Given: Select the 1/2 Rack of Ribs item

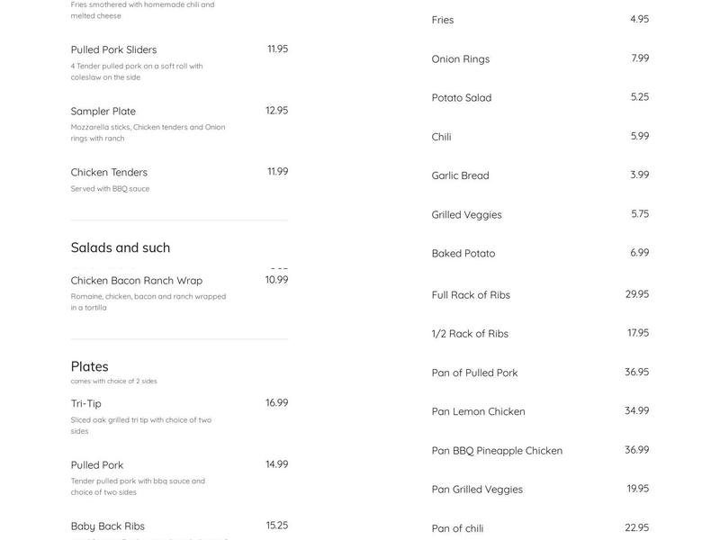Looking at the screenshot, I should (470, 334).
